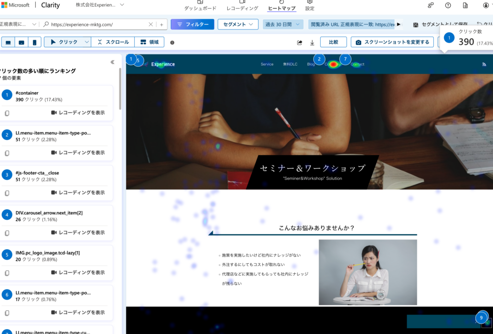Copy the #container element selector
Image resolution: width=493 pixels, height=334 pixels.
pyautogui.click(x=6, y=113)
